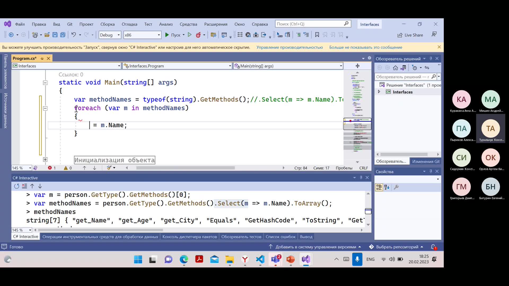Open the Interfaces.Program type dropdown

coord(177,66)
